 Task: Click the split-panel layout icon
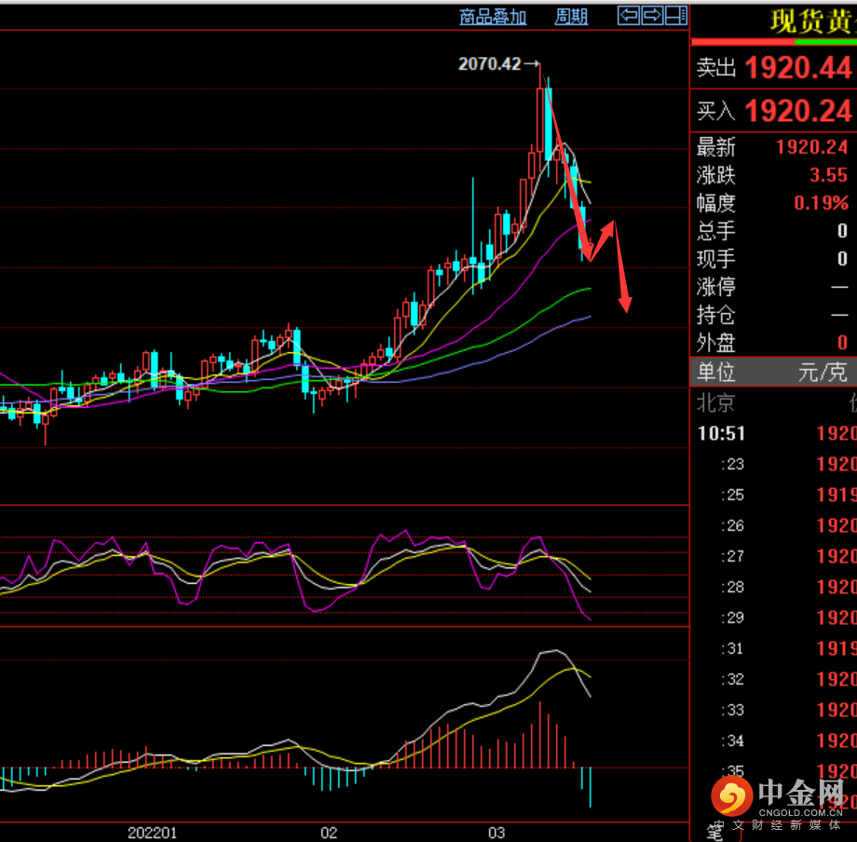coord(675,15)
